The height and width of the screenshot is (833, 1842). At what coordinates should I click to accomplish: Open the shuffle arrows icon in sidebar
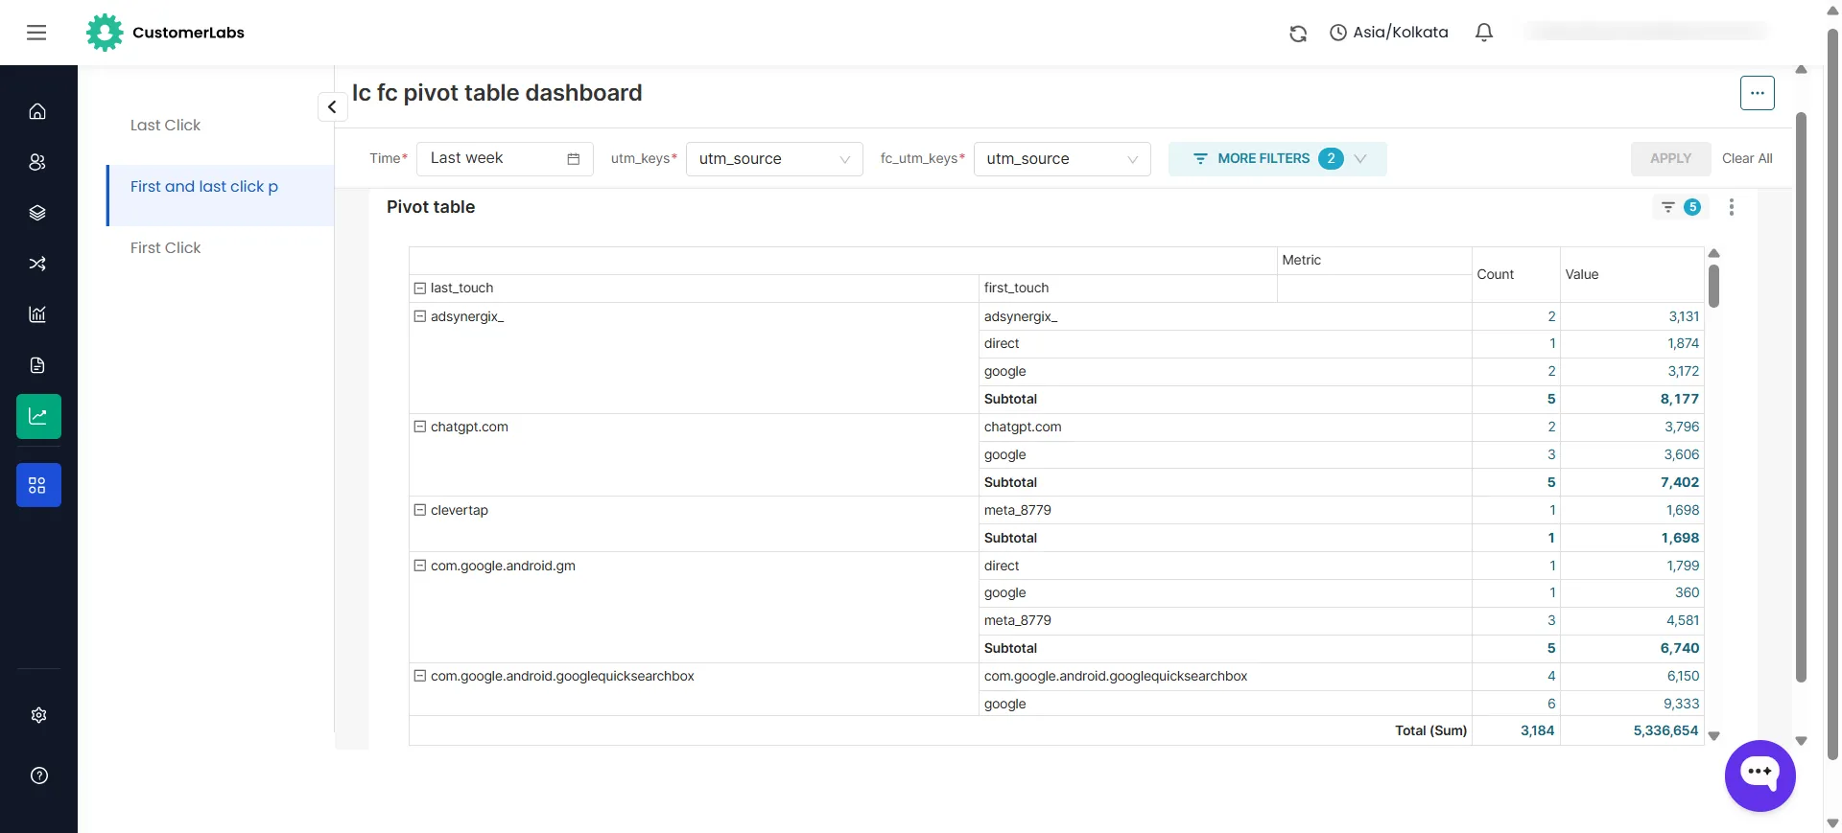point(37,264)
